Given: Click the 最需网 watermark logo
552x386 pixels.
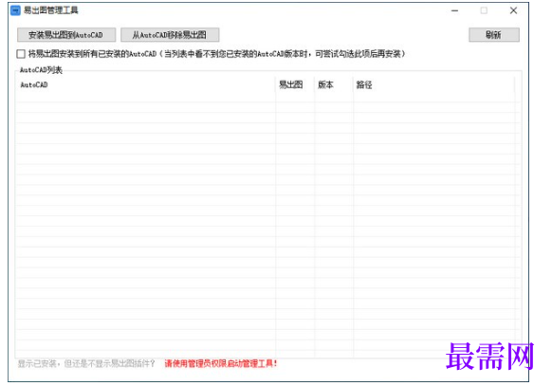Looking at the screenshot, I should coord(489,356).
